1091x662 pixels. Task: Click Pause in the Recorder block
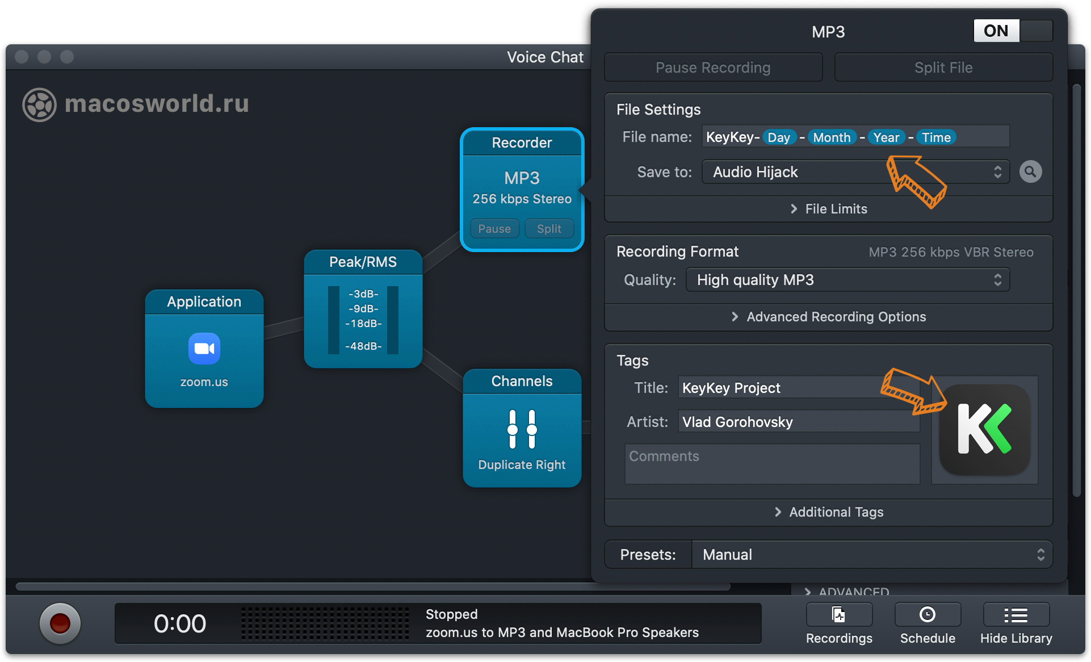click(494, 229)
